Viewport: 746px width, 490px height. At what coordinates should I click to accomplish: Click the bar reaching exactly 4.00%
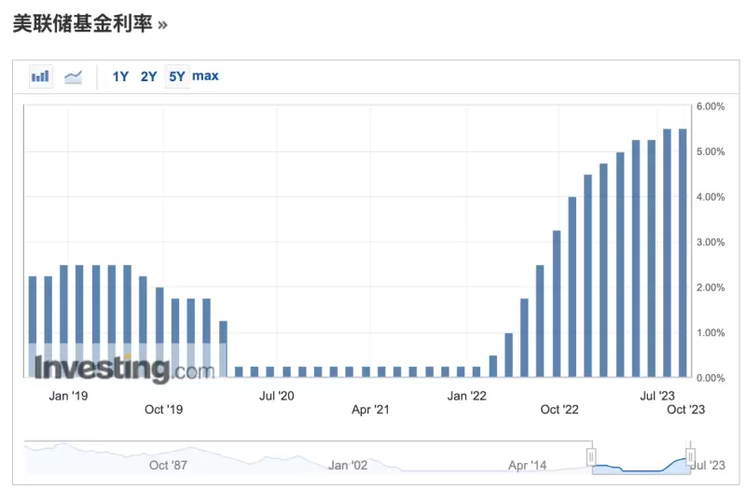[x=573, y=287]
